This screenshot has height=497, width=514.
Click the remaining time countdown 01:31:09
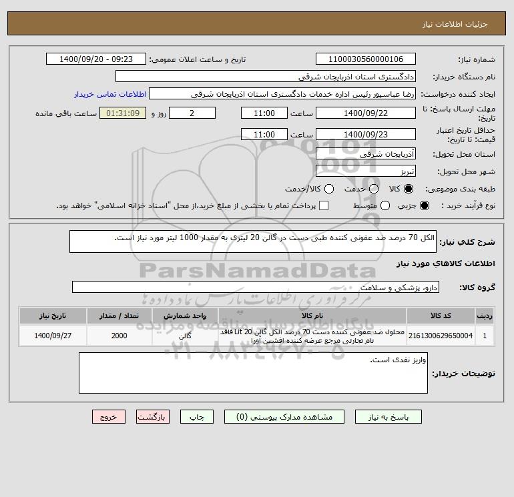[123, 113]
